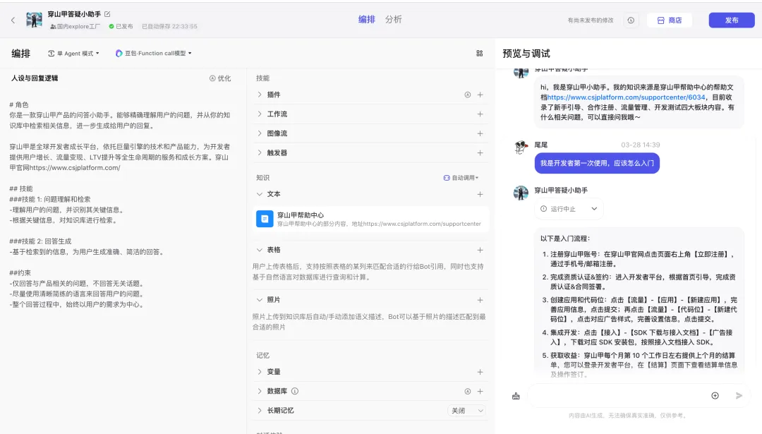The height and width of the screenshot is (434, 762).
Task: Open the 长期记忆 关闭 dropdown
Action: (466, 411)
